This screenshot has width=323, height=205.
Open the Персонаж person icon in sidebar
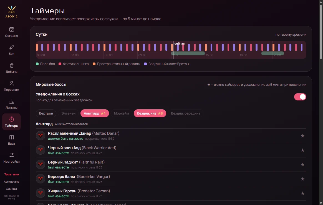(12, 83)
